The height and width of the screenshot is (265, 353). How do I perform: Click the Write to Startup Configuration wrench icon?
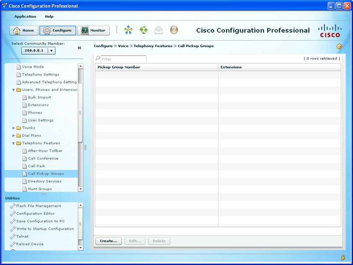13,229
